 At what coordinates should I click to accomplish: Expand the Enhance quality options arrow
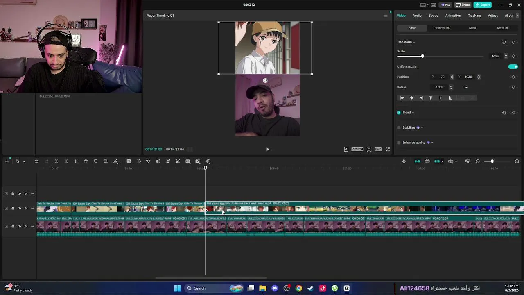click(x=432, y=143)
